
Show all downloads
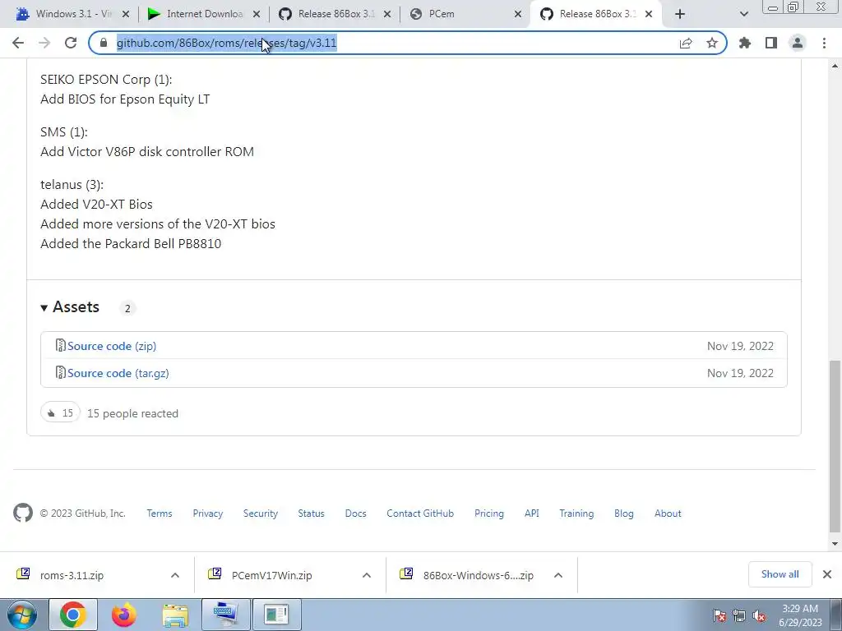tap(780, 574)
